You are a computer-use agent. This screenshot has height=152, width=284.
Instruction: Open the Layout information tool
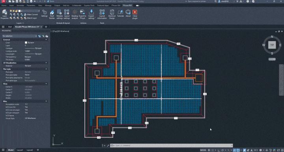point(102,14)
